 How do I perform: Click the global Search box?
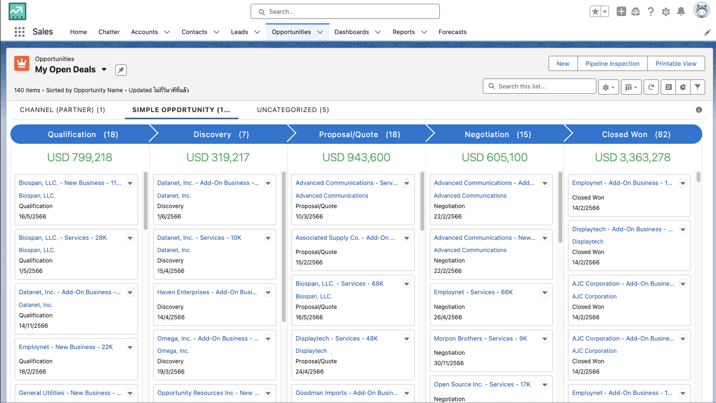tap(345, 11)
